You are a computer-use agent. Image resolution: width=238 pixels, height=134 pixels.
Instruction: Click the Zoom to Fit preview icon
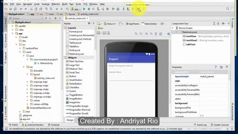click(x=136, y=34)
